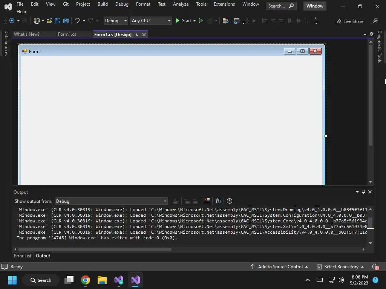Open Show output from Debug dropdown
386x289 pixels.
point(111,201)
